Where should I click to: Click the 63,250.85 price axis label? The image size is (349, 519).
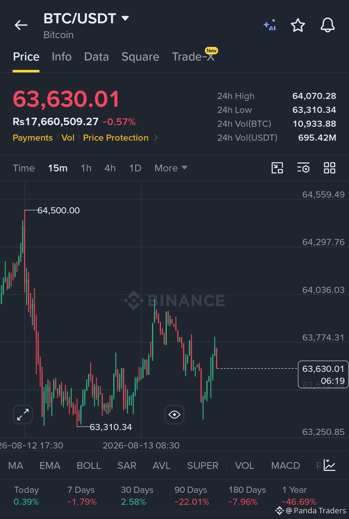(323, 432)
